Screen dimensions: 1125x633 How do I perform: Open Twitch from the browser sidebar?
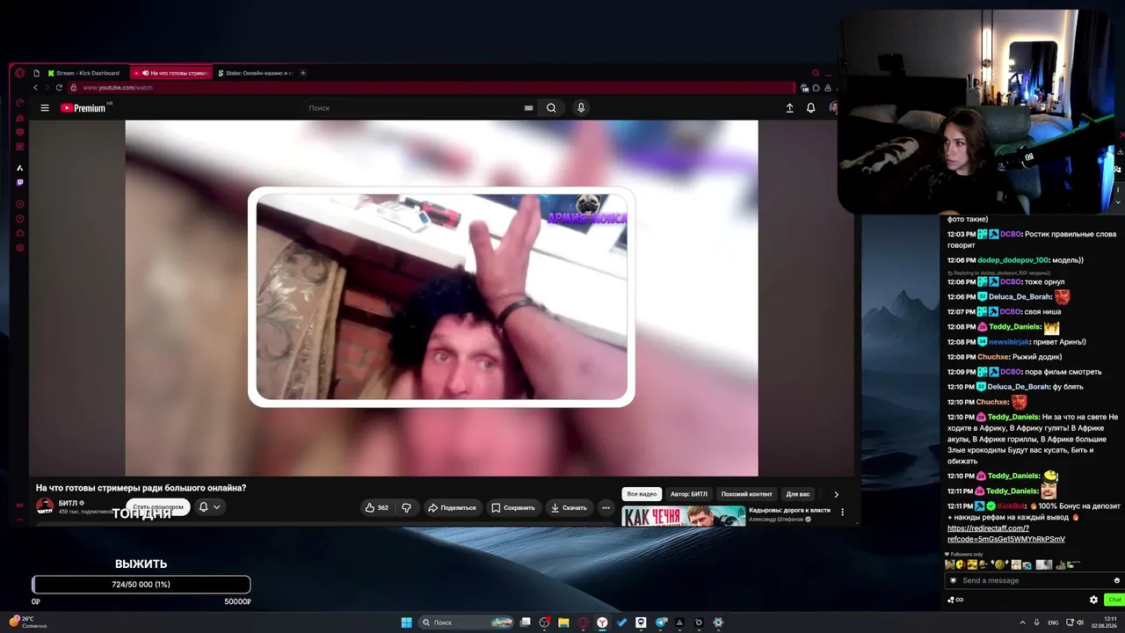tap(20, 183)
